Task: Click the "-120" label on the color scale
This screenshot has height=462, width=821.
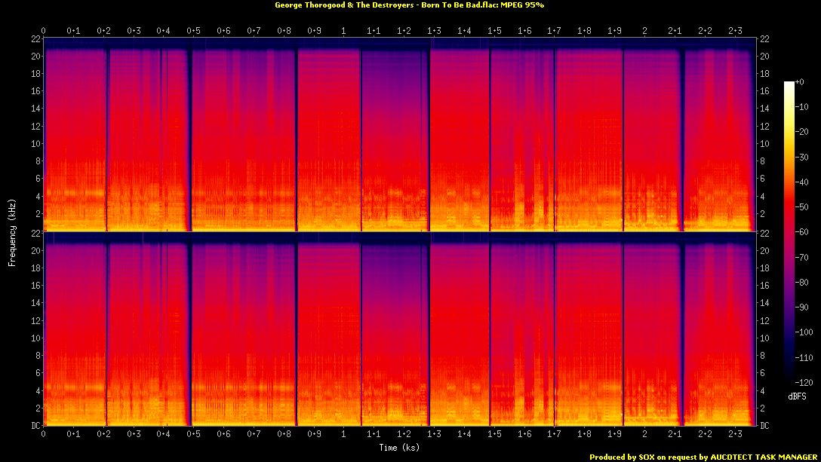Action: coord(804,384)
